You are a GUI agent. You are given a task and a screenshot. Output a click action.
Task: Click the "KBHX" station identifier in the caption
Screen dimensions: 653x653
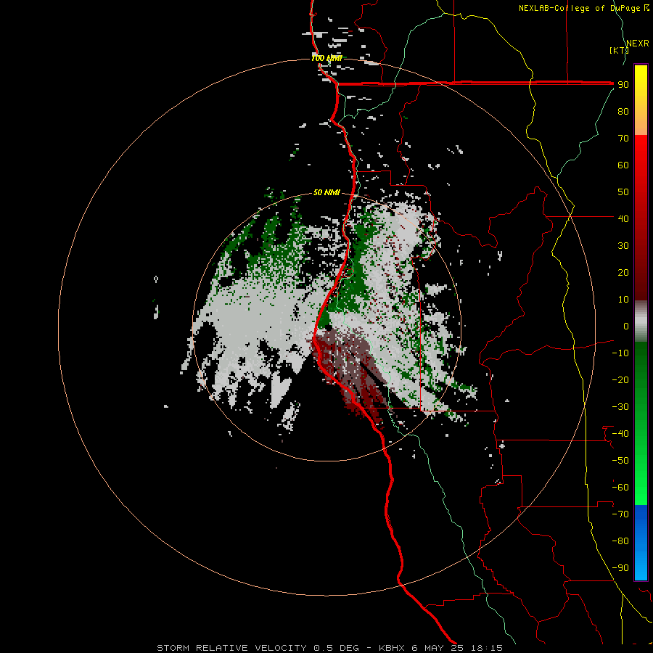pos(392,648)
